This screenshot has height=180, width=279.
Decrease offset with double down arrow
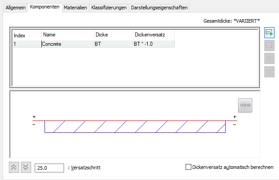click(x=26, y=167)
